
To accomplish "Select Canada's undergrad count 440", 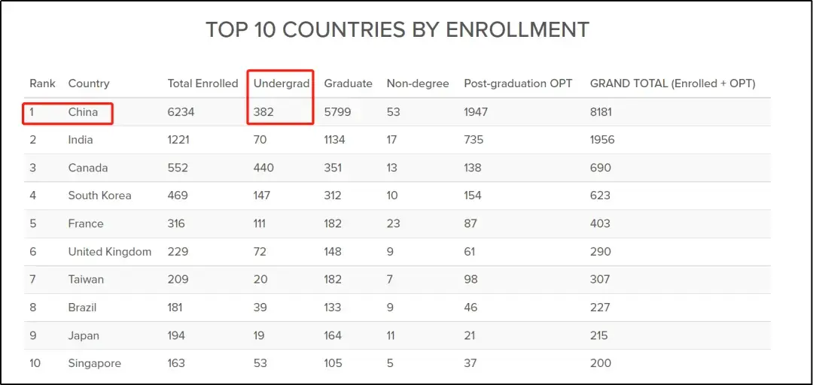I will coord(263,168).
